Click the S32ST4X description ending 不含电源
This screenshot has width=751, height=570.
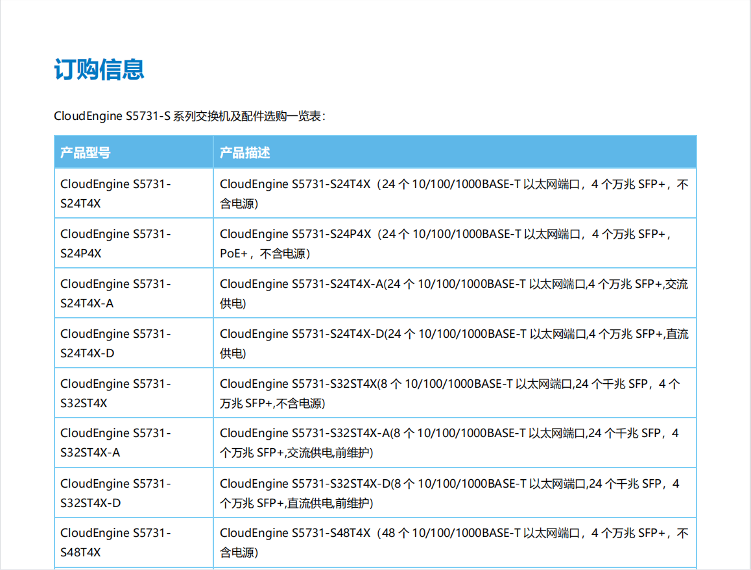click(449, 394)
